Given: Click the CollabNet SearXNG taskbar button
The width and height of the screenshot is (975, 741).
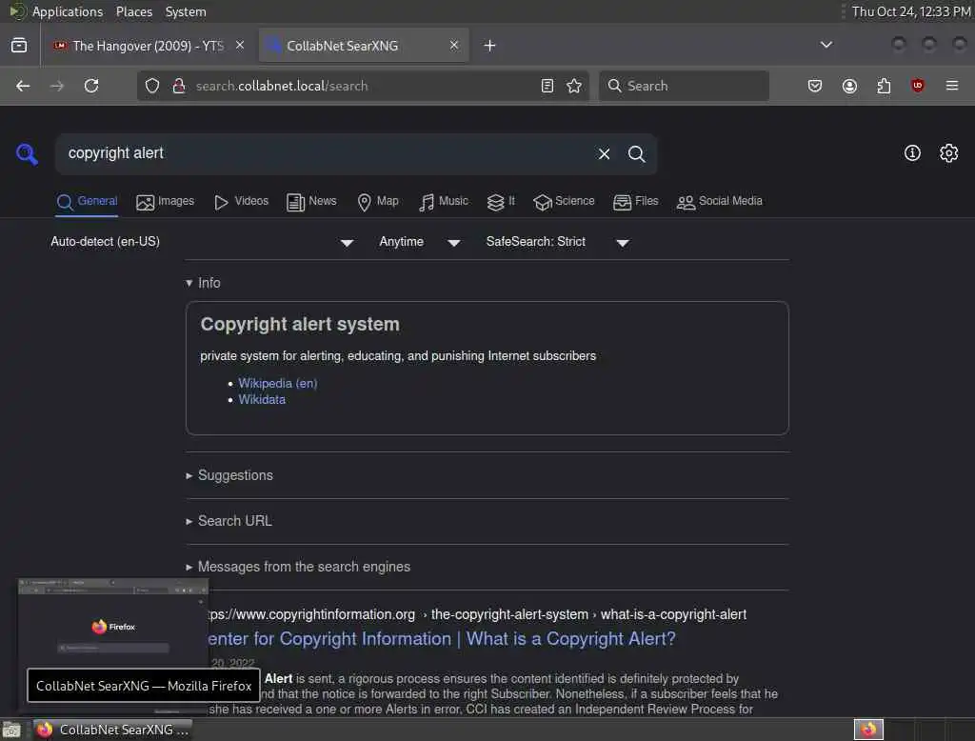Looking at the screenshot, I should pyautogui.click(x=112, y=730).
